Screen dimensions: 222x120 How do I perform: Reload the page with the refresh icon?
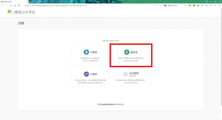11,5
